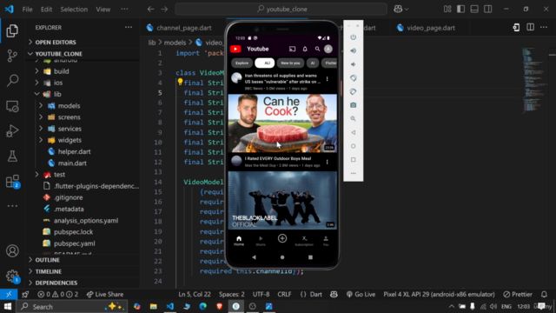Open the emulator extended controls ellipsis

[x=354, y=173]
